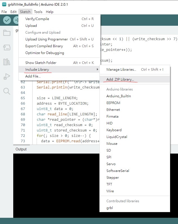Click line number 65 in the gutter
Image resolution: width=178 pixels, height=224 pixels.
coord(23,98)
